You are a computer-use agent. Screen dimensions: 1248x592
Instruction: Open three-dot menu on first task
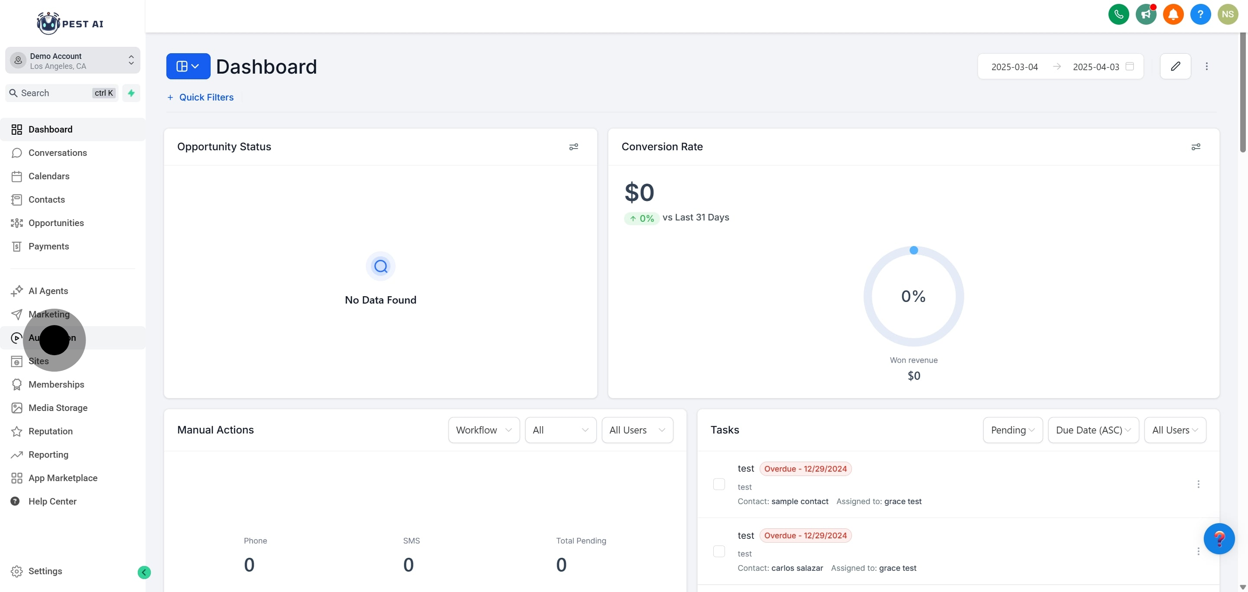(x=1198, y=484)
